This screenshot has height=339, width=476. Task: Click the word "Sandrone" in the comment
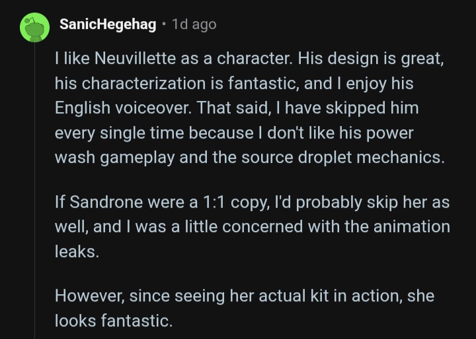(x=106, y=202)
